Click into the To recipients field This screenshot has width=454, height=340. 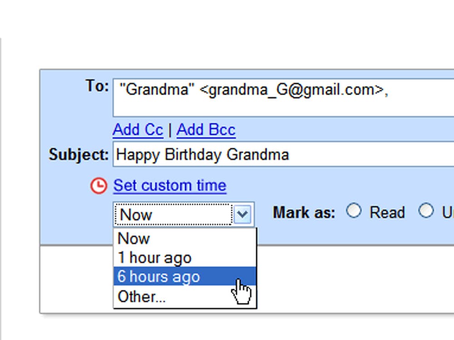click(x=283, y=98)
